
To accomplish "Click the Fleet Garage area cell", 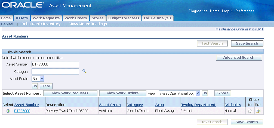I will point(165,111).
